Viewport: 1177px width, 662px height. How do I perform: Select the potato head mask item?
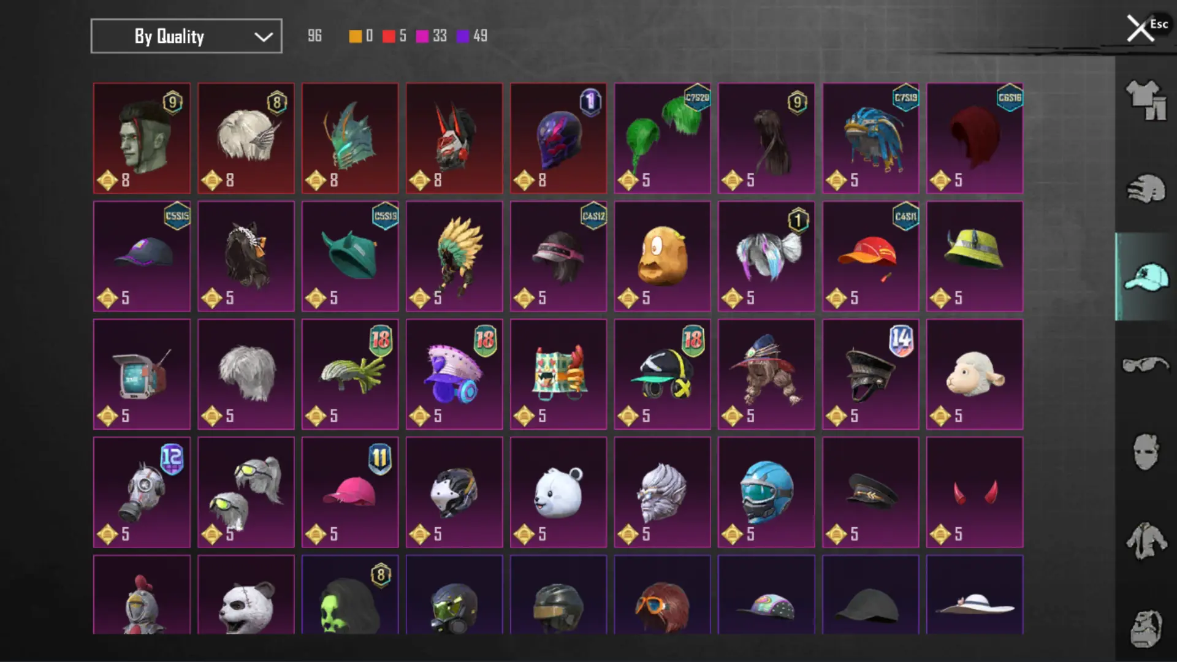click(662, 256)
